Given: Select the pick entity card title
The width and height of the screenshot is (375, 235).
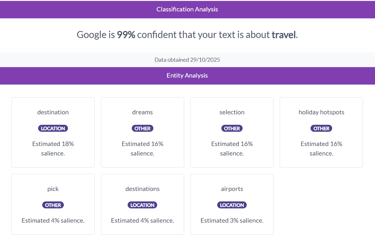Looking at the screenshot, I should [x=53, y=189].
